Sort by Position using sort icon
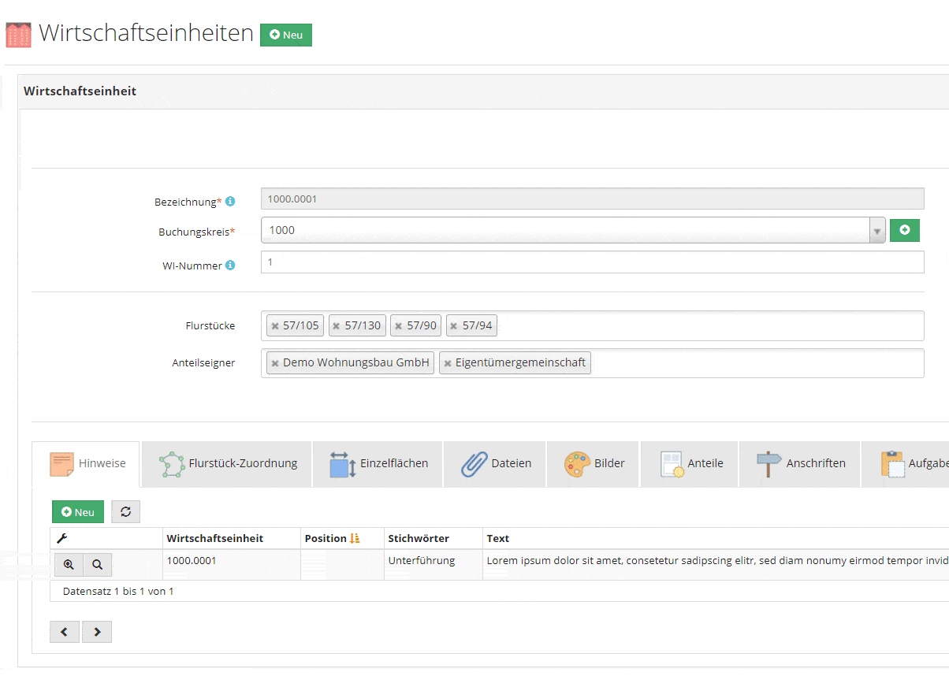The width and height of the screenshot is (949, 687). [x=355, y=538]
